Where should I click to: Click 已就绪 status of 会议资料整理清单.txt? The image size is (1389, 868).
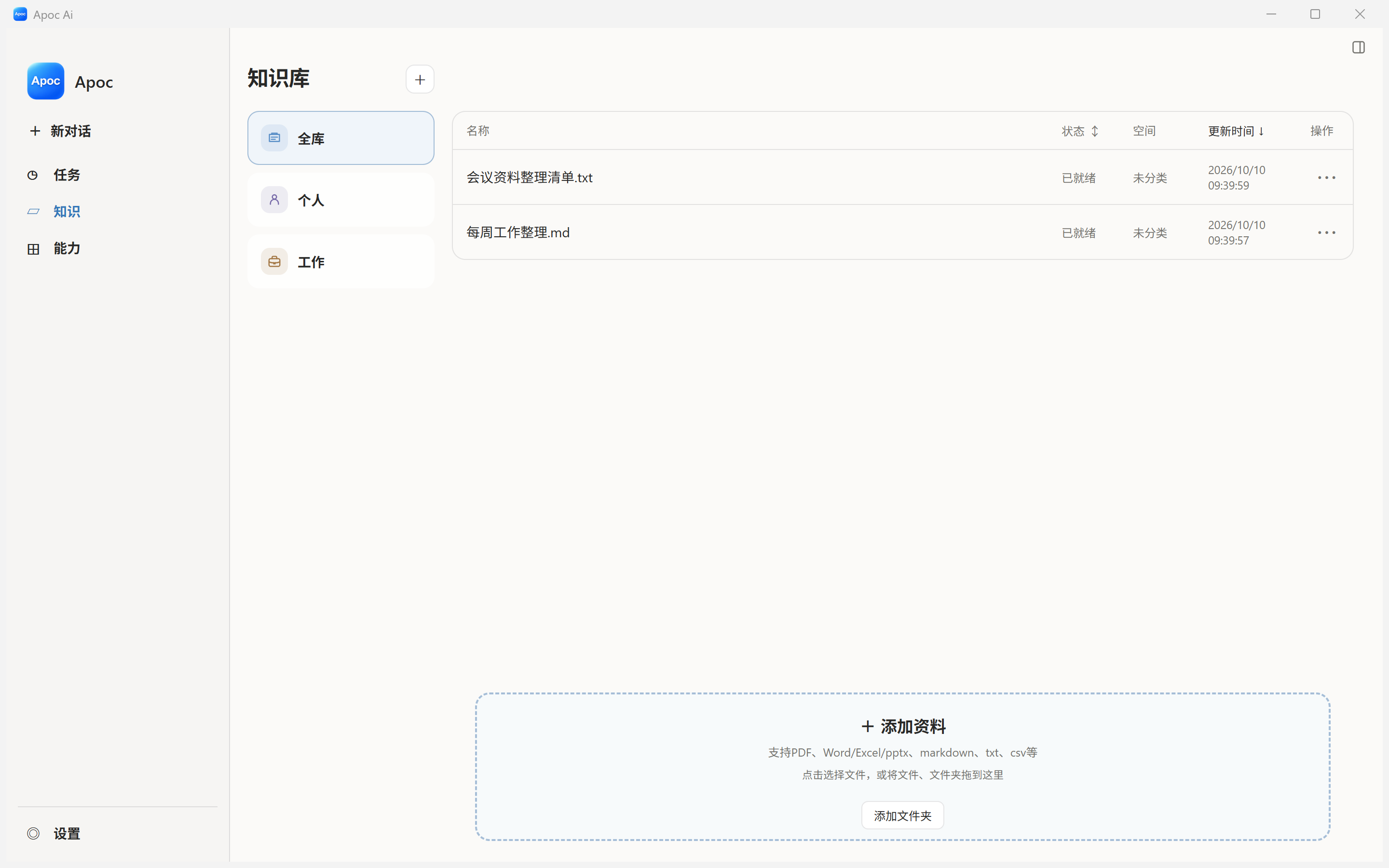(x=1078, y=178)
